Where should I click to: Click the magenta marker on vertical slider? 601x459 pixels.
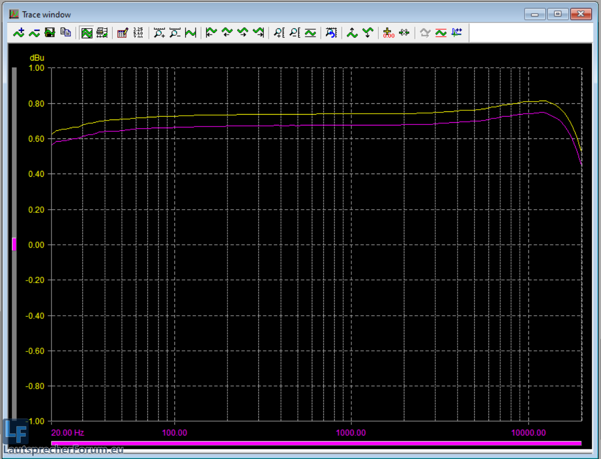tap(14, 244)
